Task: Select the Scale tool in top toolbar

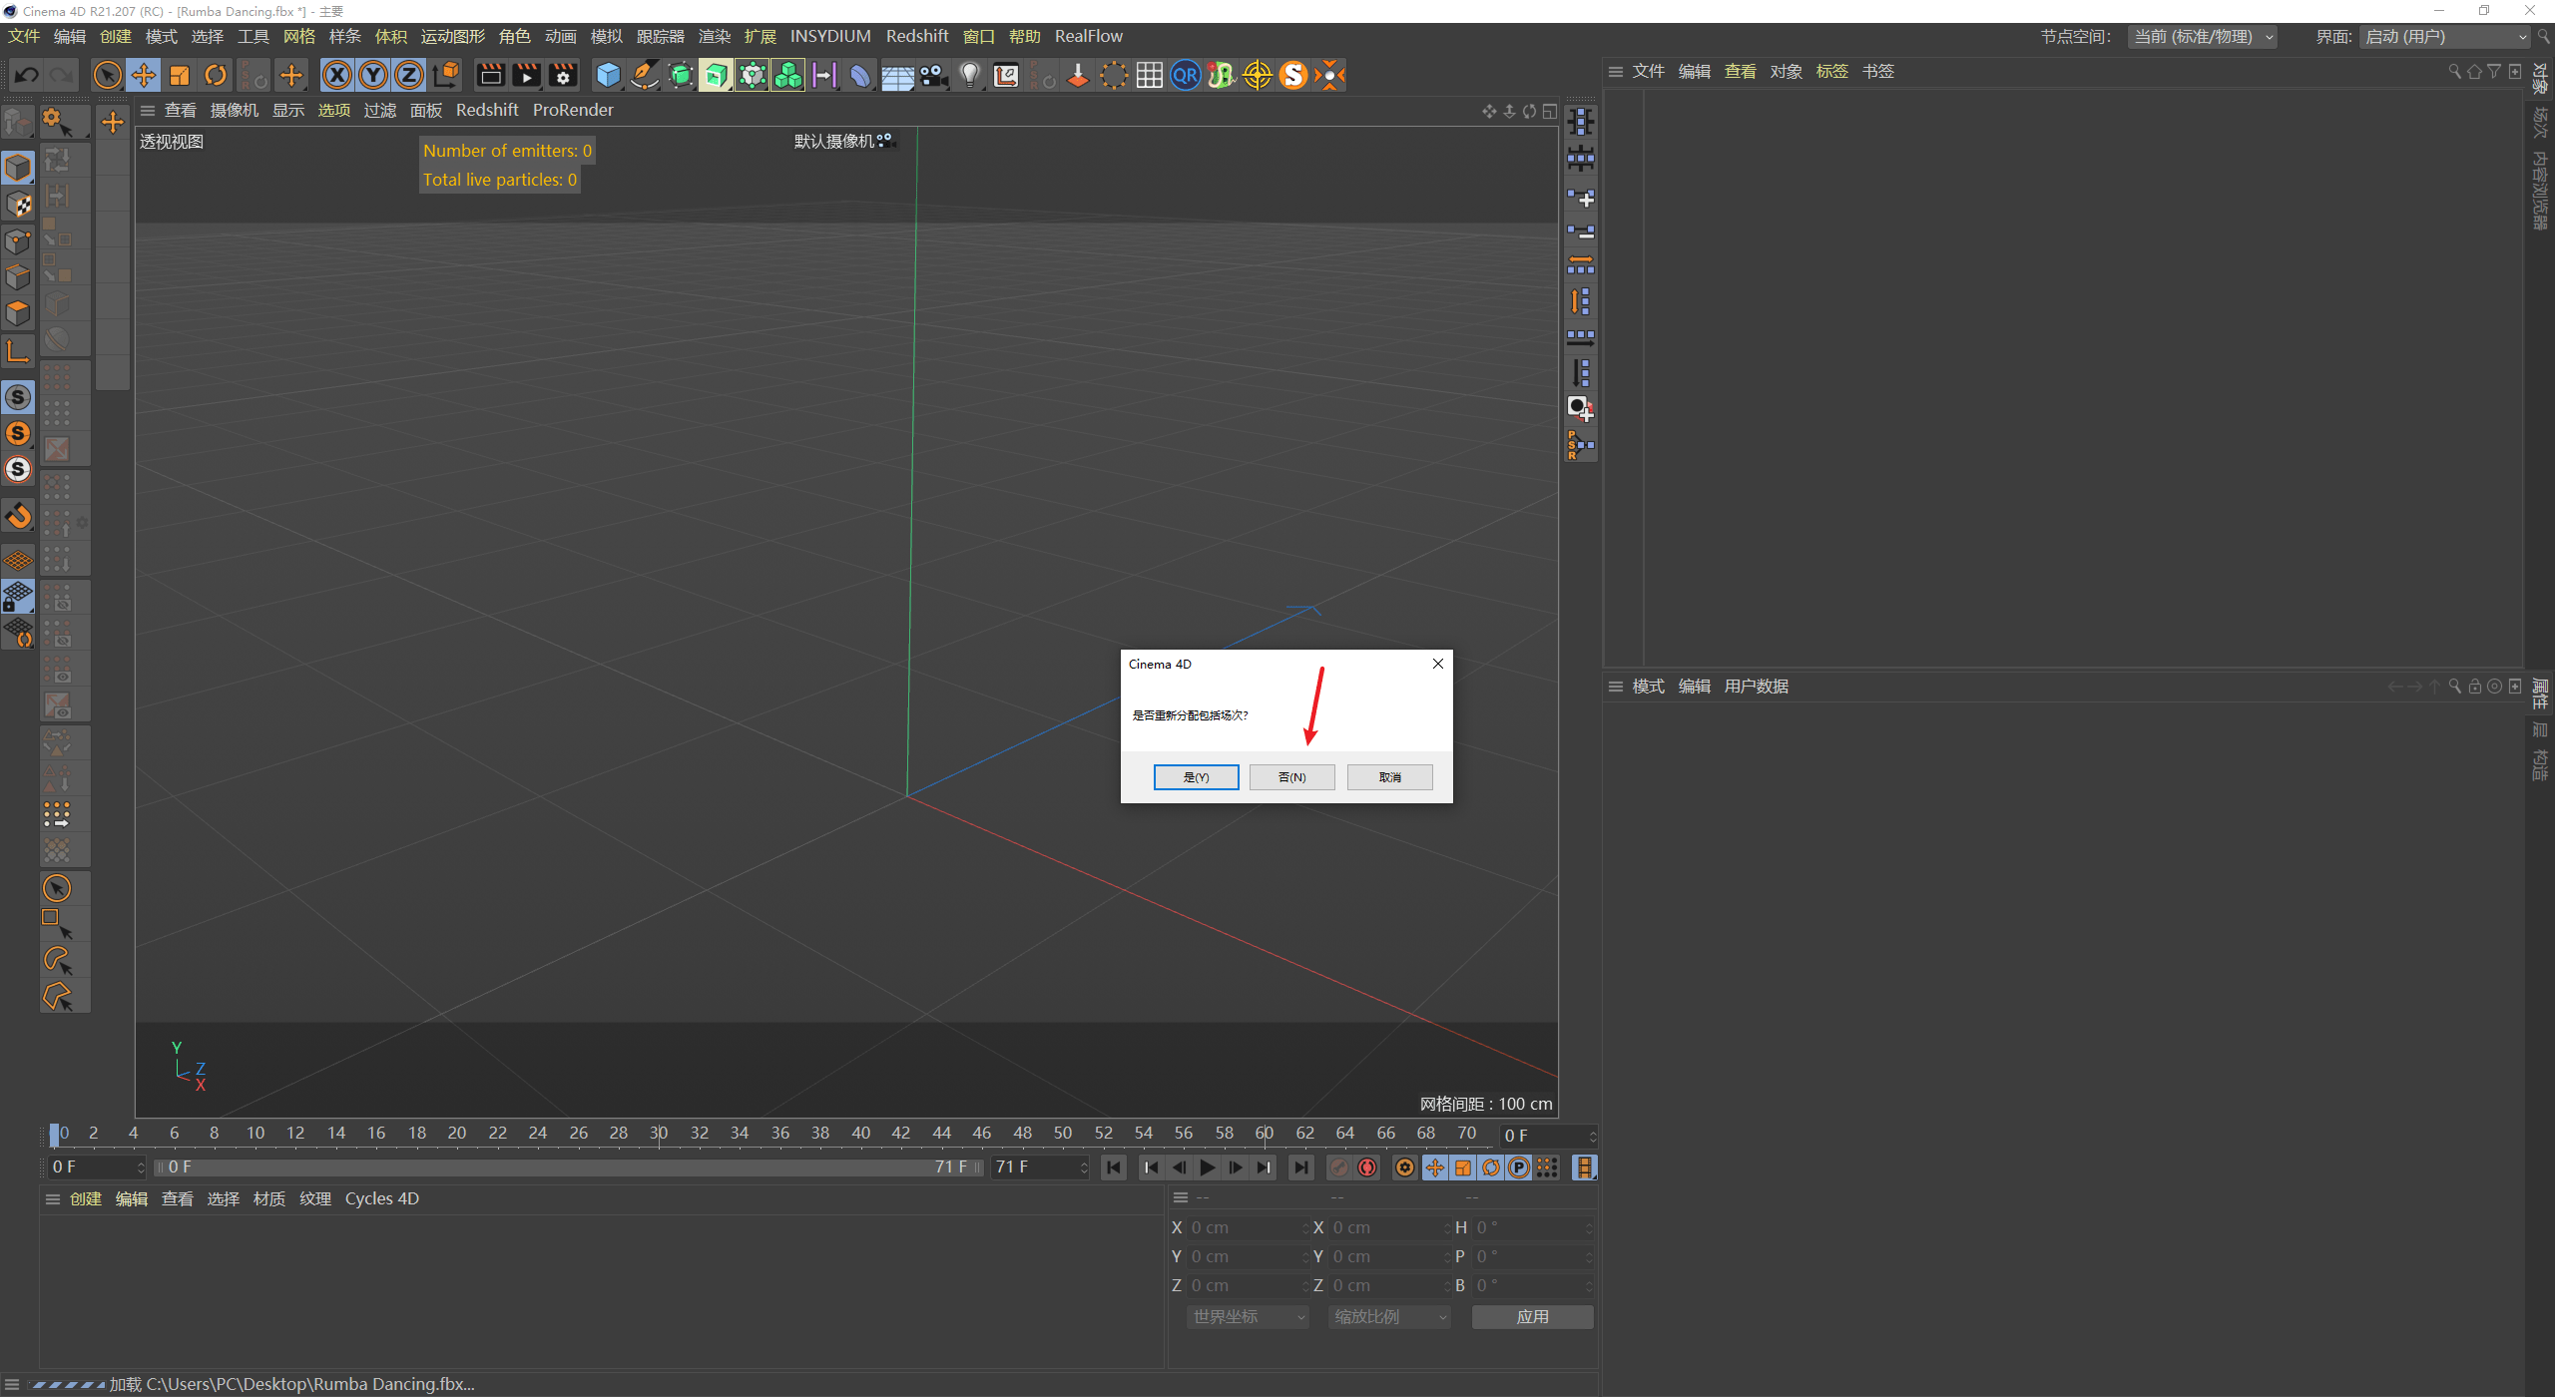Action: coord(180,75)
